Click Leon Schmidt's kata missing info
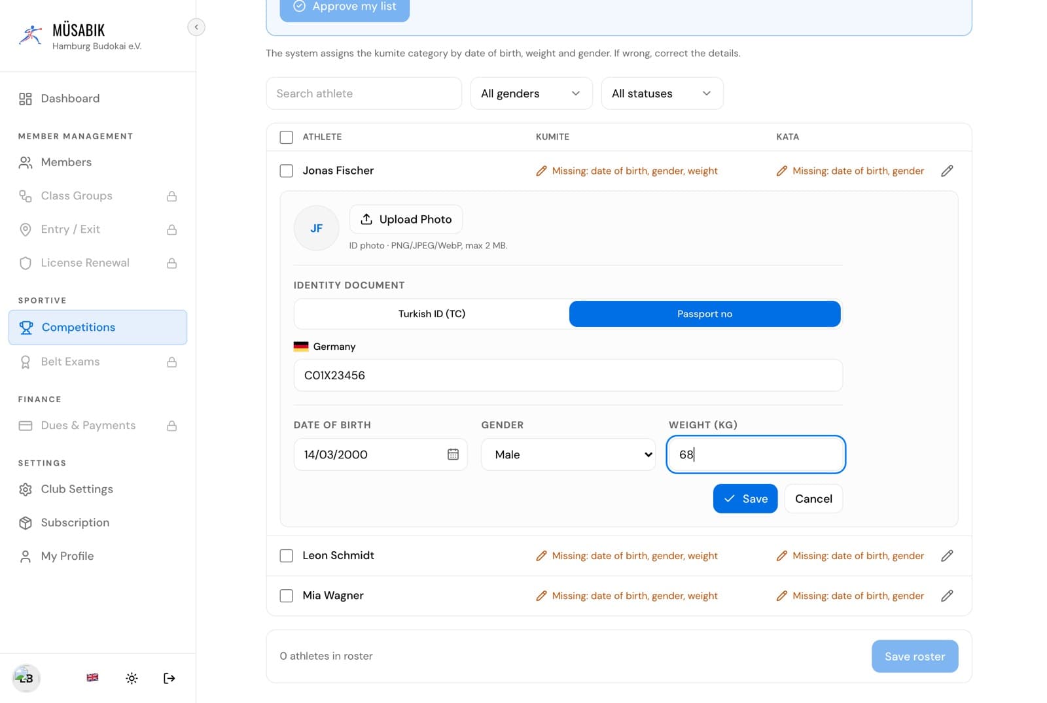The image size is (1047, 703). click(850, 556)
